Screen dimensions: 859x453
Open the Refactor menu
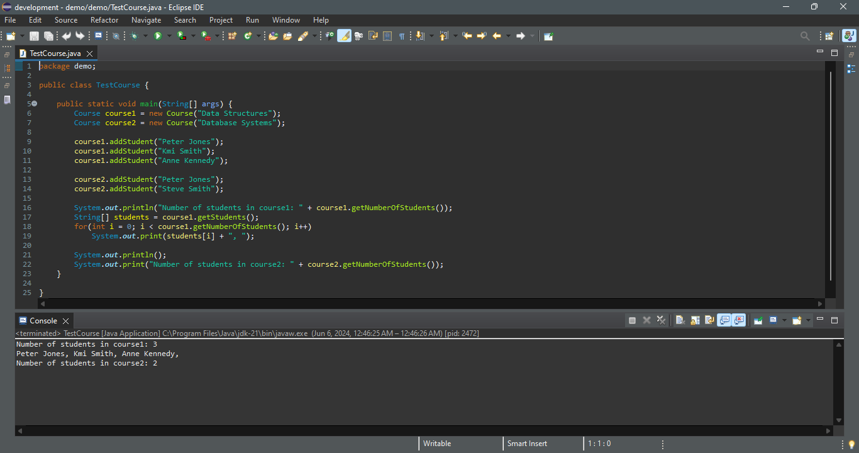click(104, 20)
